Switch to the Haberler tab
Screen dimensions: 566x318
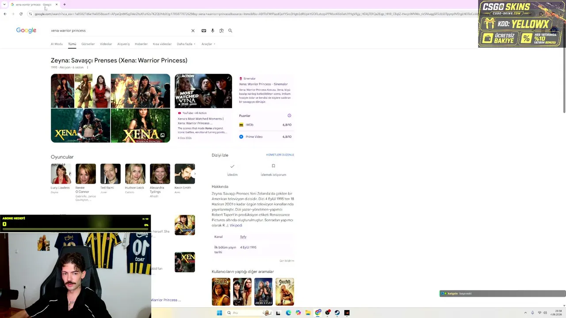click(141, 44)
